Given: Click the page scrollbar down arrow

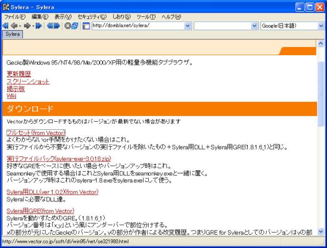Looking at the screenshot, I should (320, 231).
